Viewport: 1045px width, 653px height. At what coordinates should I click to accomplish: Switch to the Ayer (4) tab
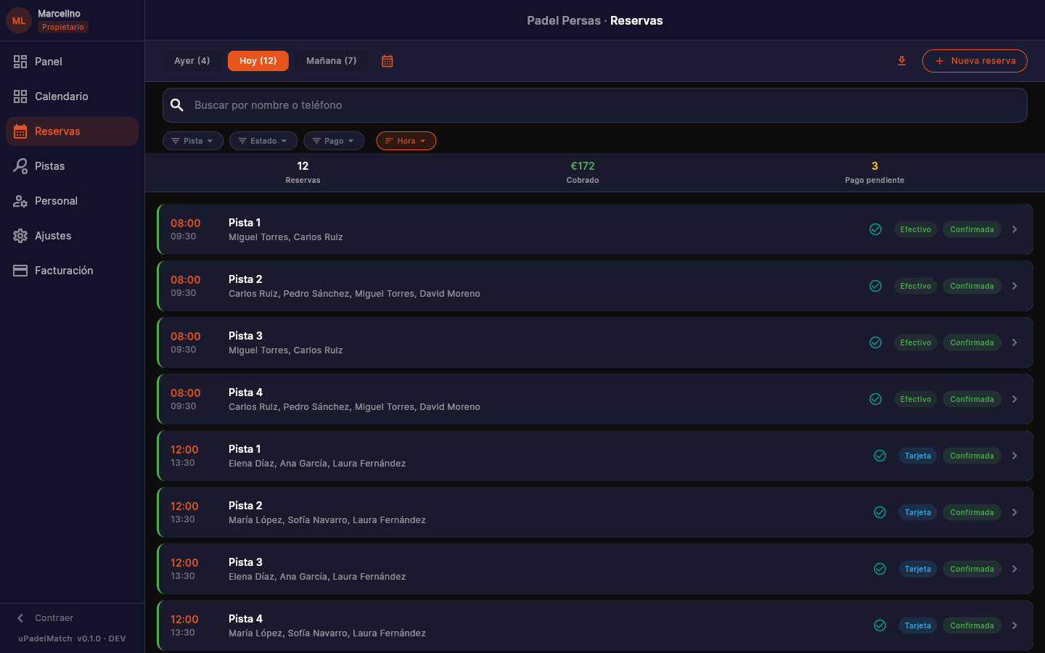192,61
